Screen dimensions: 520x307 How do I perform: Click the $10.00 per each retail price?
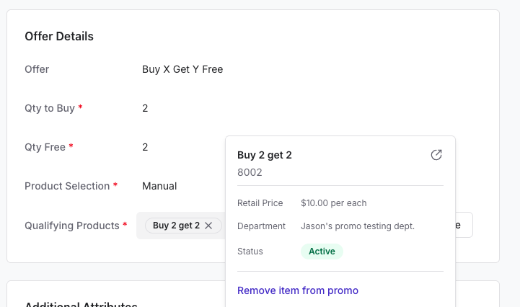click(x=334, y=203)
